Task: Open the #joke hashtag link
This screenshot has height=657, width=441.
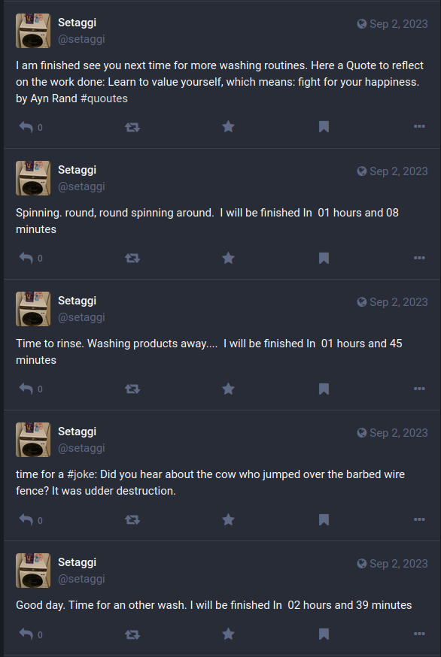Action: click(82, 474)
